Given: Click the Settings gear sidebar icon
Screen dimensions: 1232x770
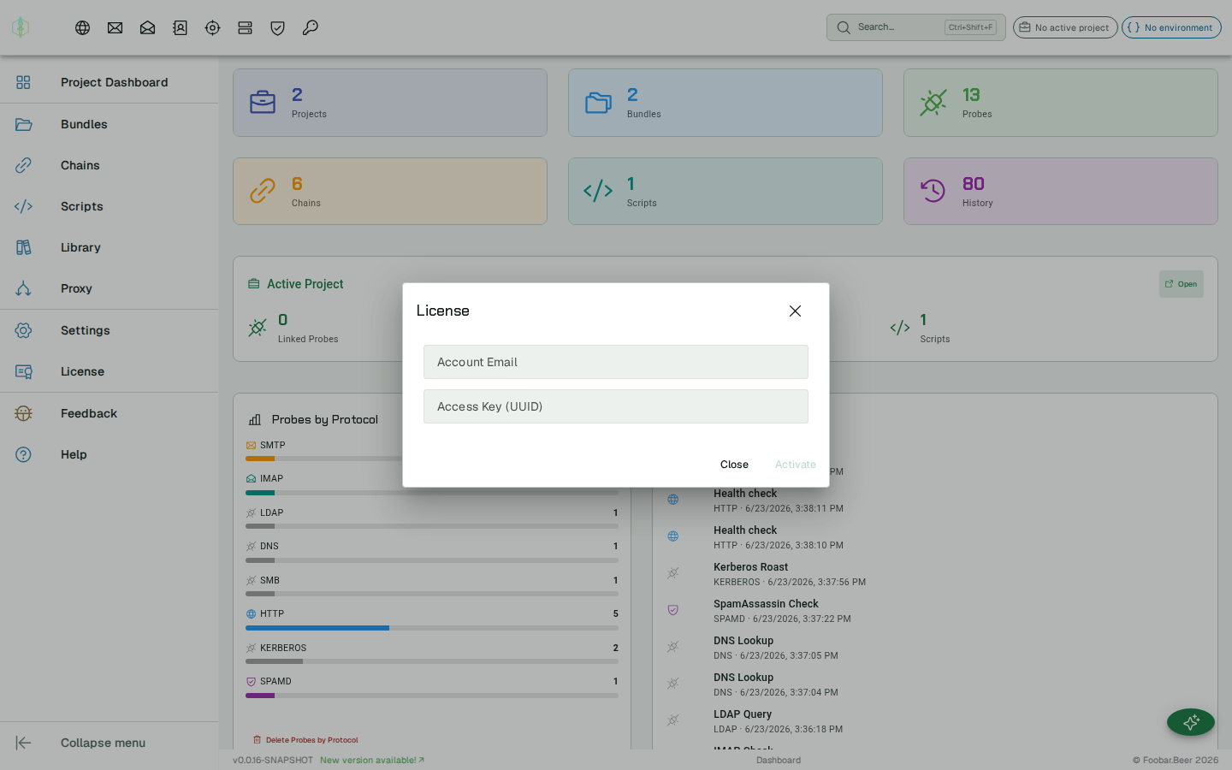Looking at the screenshot, I should (x=23, y=330).
